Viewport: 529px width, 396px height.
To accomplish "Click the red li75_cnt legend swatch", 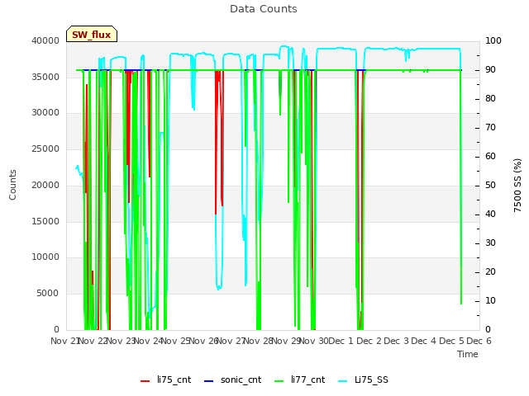I will point(145,381).
